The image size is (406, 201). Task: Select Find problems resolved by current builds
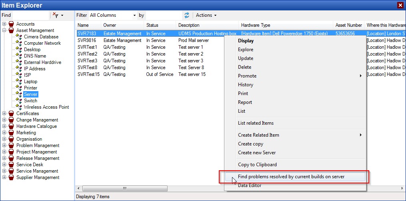click(x=295, y=177)
